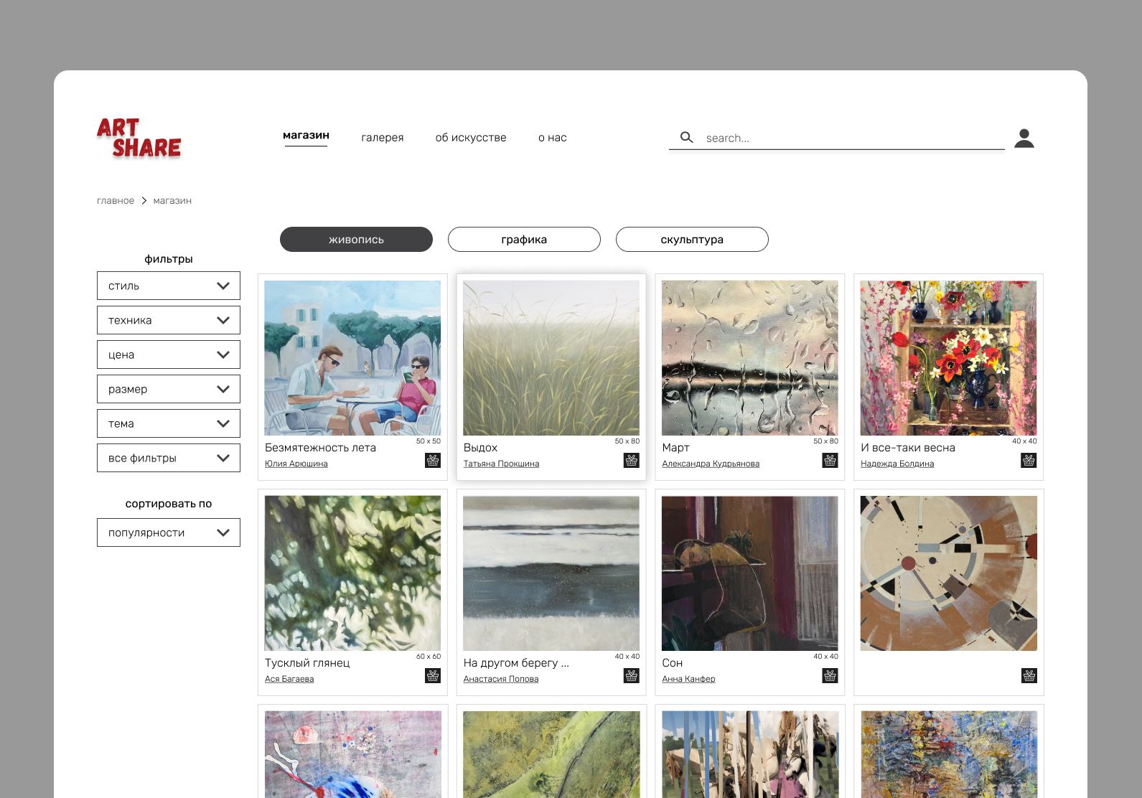Click the user profile icon
Screen dimensions: 1142x798
(1024, 138)
